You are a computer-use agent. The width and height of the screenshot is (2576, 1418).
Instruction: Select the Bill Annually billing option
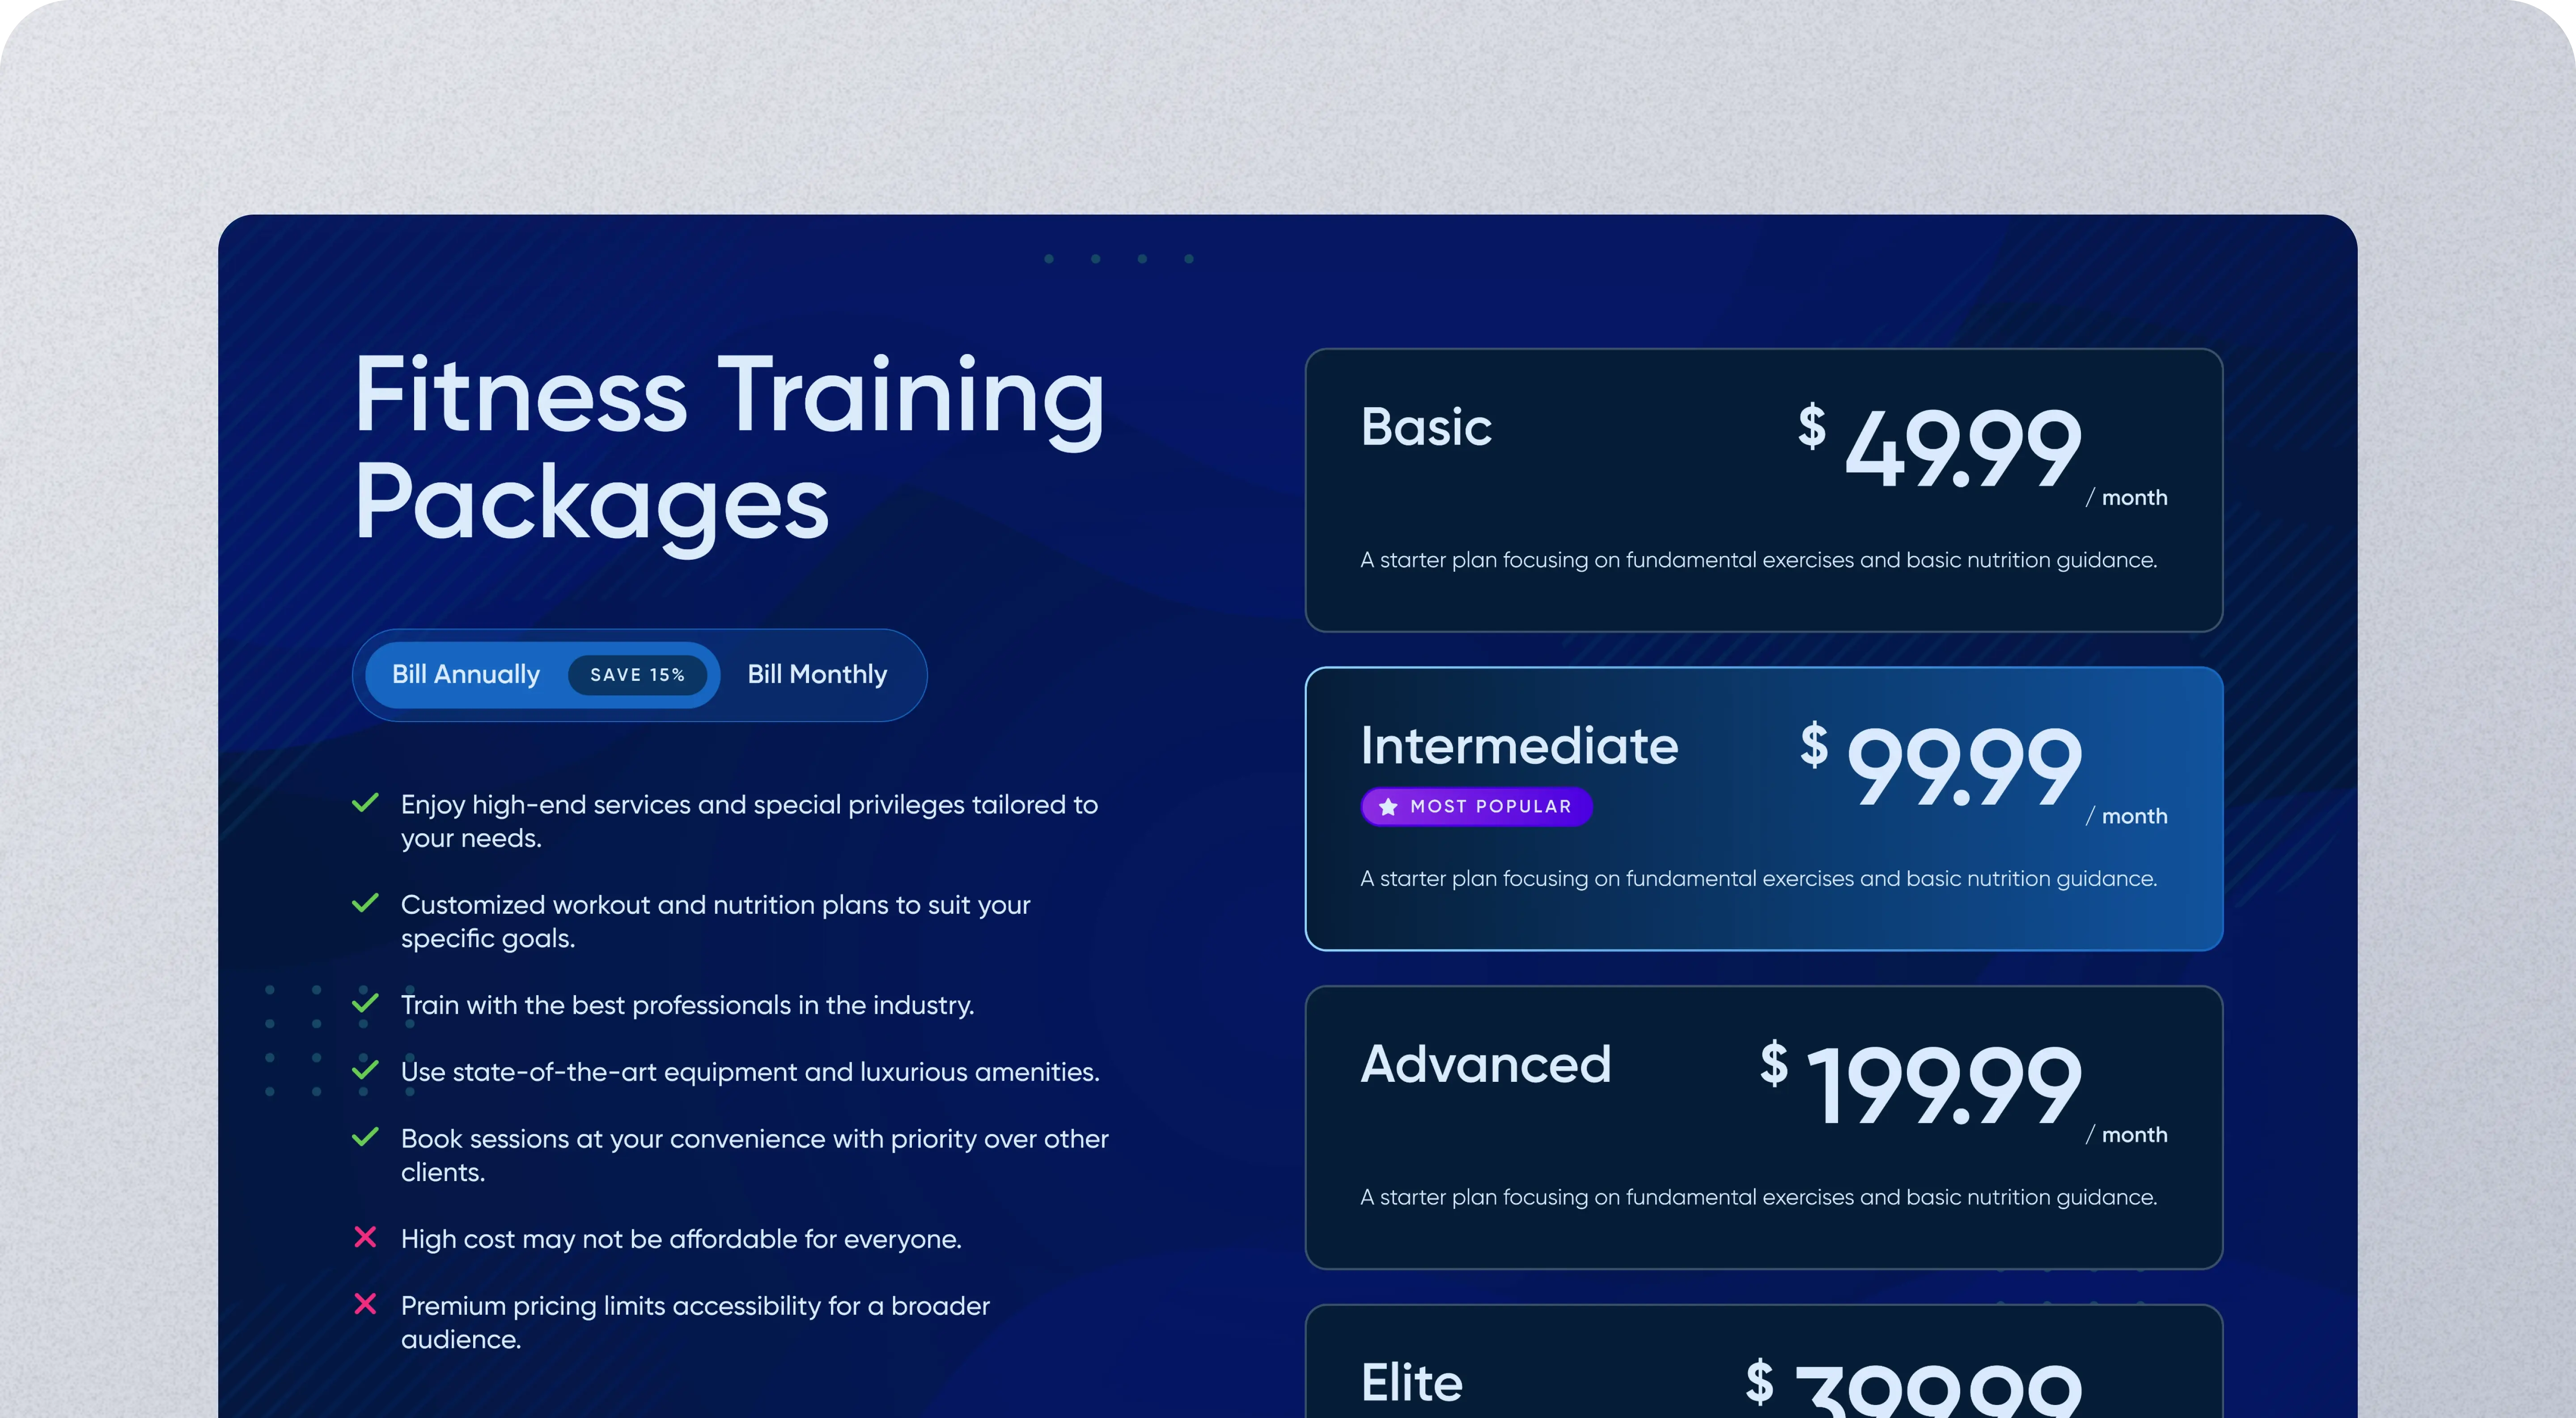(x=542, y=675)
